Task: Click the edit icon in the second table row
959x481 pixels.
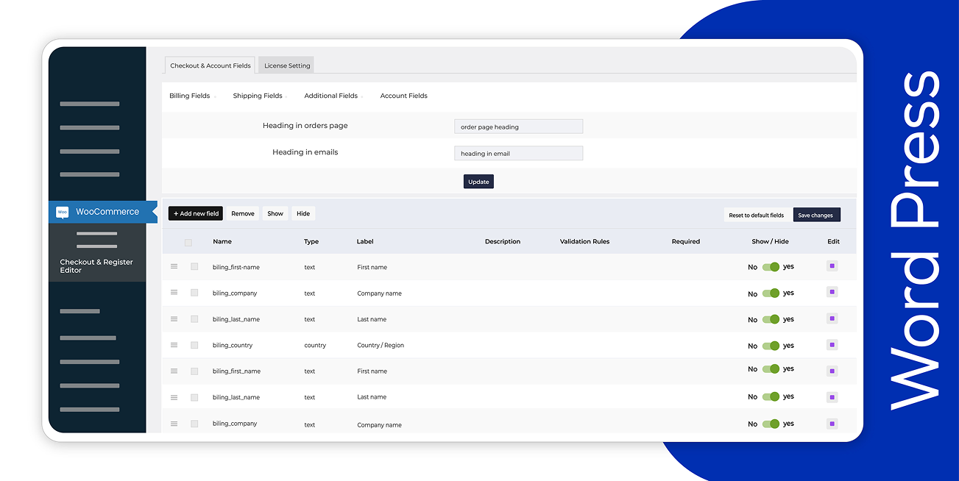Action: [832, 292]
